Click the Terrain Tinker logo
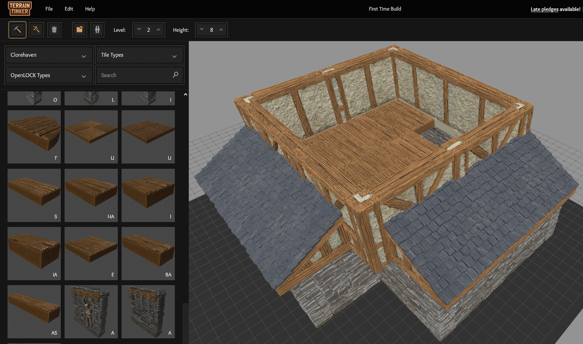Image resolution: width=583 pixels, height=344 pixels. [x=20, y=9]
